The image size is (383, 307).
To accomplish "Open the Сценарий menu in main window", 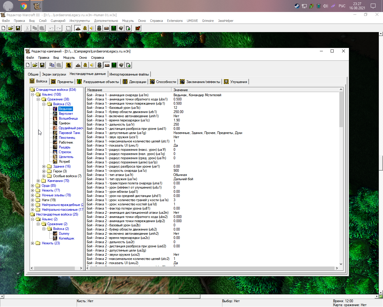I will click(x=58, y=21).
